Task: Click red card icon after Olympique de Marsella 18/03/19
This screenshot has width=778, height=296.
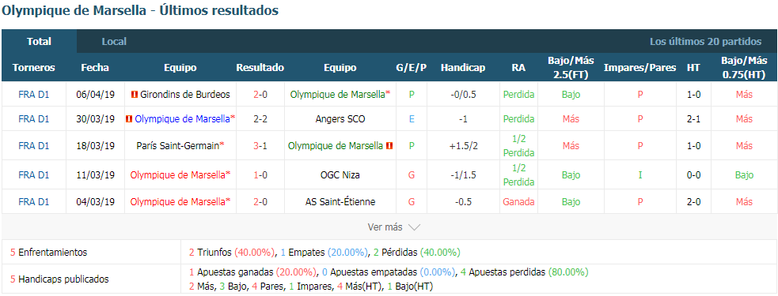Action: (x=389, y=145)
